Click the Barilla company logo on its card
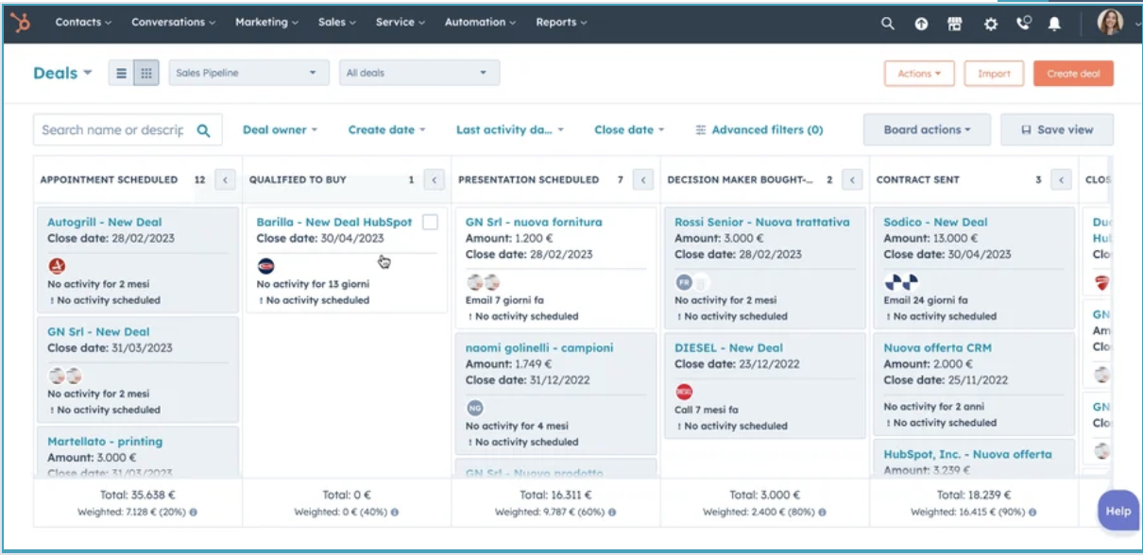This screenshot has height=555, width=1143. [265, 266]
